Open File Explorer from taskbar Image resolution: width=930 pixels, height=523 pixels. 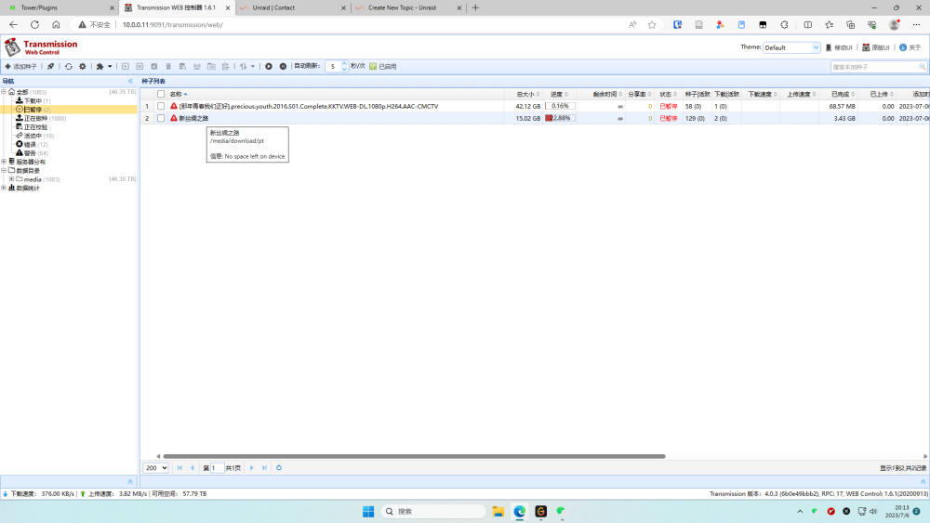498,511
